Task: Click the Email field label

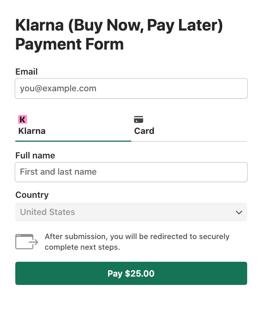Action: pos(26,71)
